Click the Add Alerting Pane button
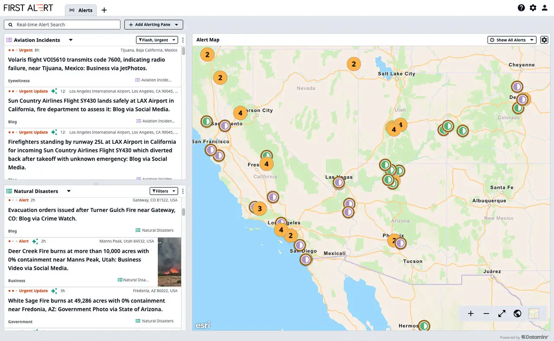 coord(153,24)
